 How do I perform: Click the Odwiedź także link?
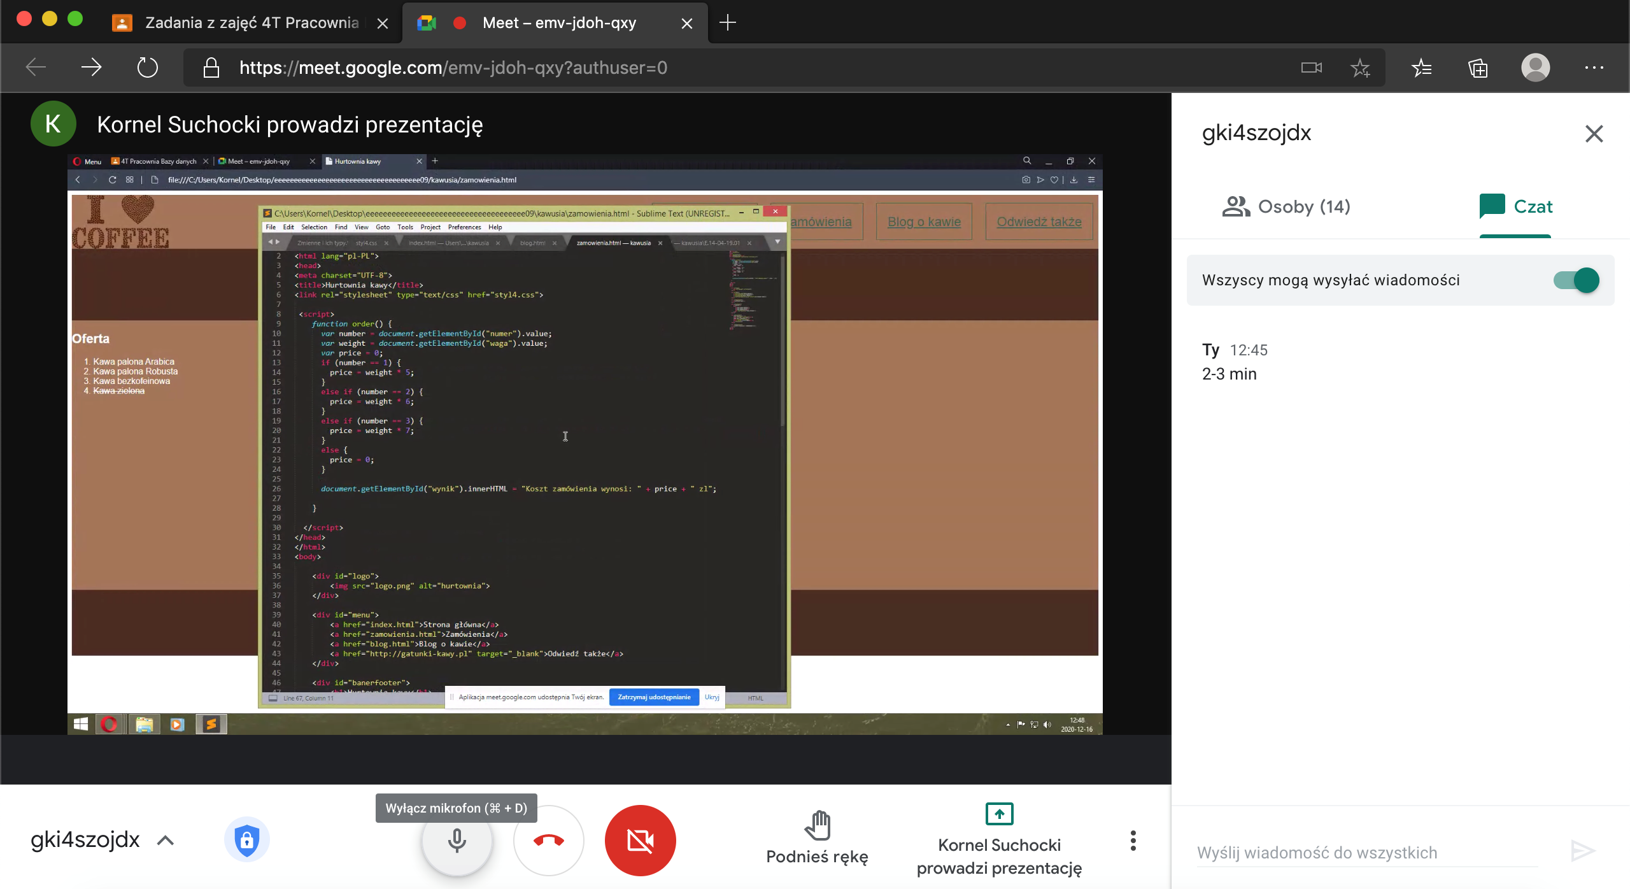(1039, 222)
